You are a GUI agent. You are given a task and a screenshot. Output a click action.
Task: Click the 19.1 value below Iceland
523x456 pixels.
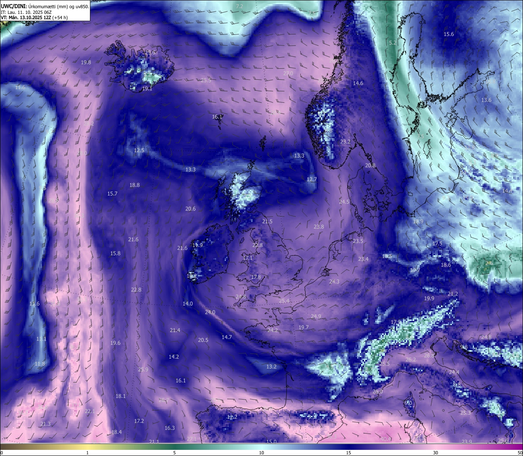tap(147, 88)
